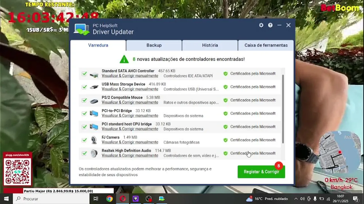Image resolution: width=364 pixels, height=204 pixels.
Task: Open Visualizar & Corrigir manualmente for host CPU bridge
Action: coord(130,129)
